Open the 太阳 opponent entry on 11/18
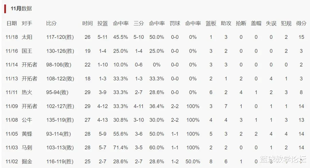 (27, 37)
